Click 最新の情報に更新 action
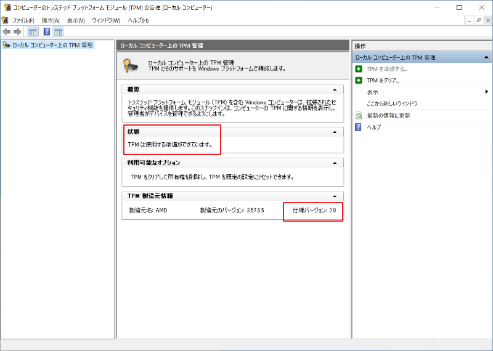 [388, 116]
